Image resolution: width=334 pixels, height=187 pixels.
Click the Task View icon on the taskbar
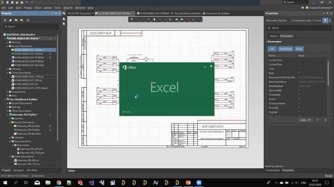[x=26, y=182]
